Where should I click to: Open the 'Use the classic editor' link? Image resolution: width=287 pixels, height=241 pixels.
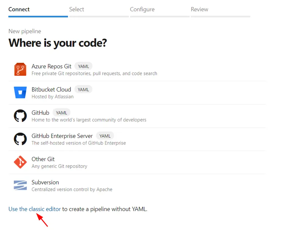pos(35,209)
